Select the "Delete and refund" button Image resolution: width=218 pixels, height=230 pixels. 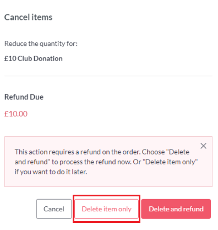click(176, 209)
